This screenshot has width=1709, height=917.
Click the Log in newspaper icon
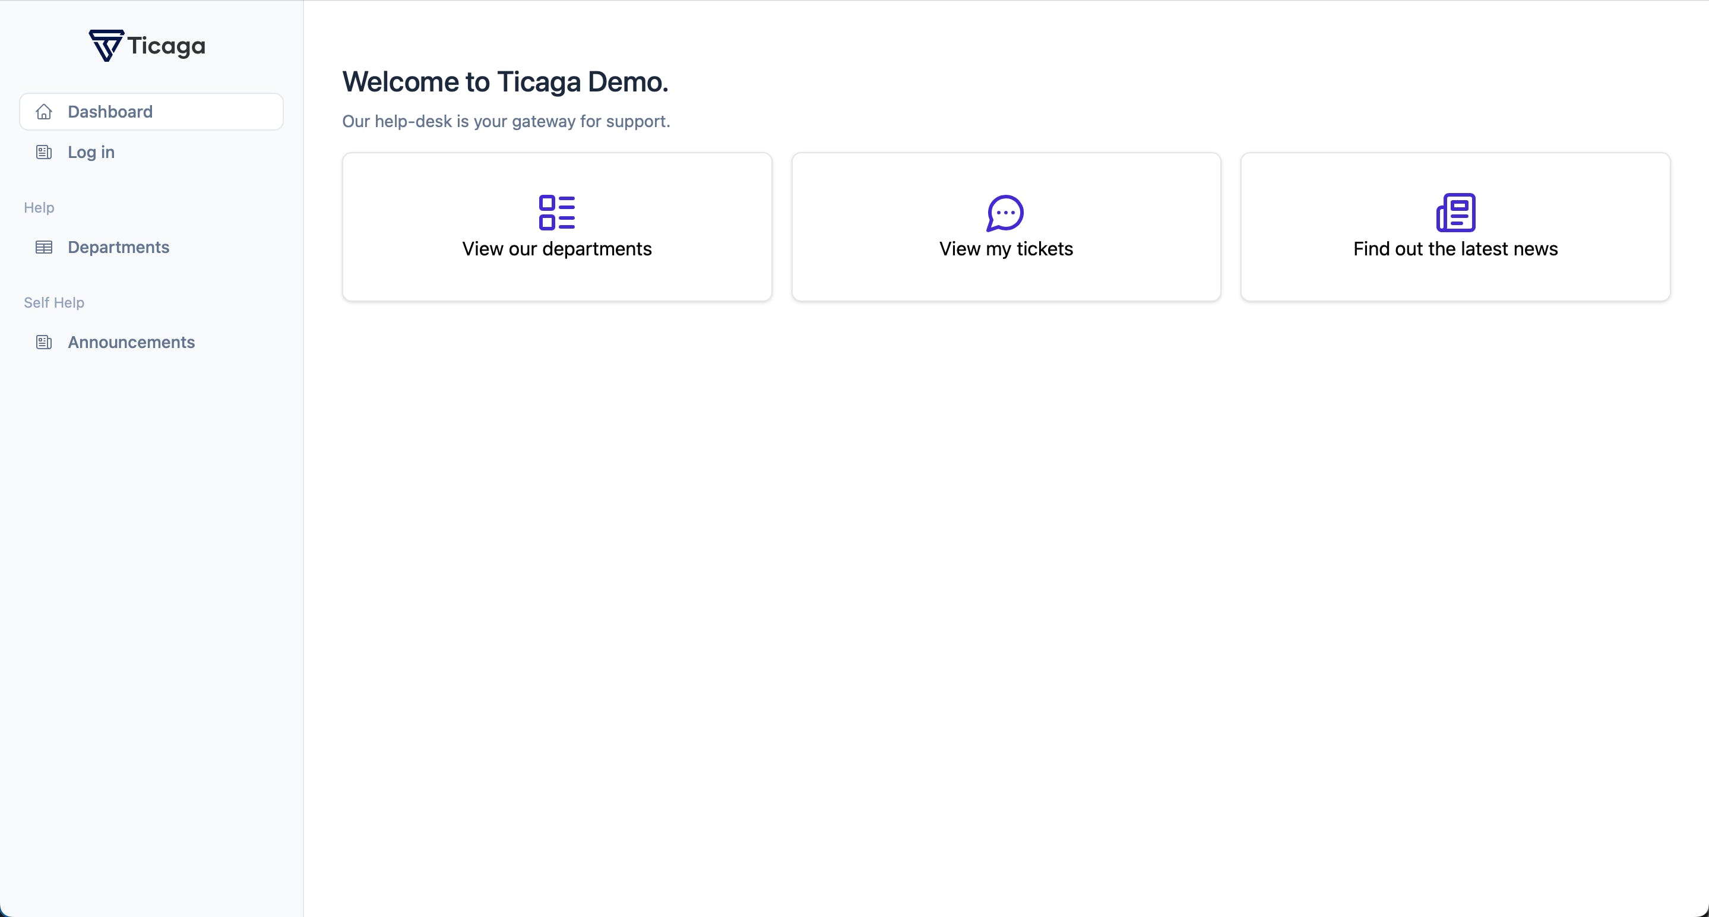click(x=44, y=153)
